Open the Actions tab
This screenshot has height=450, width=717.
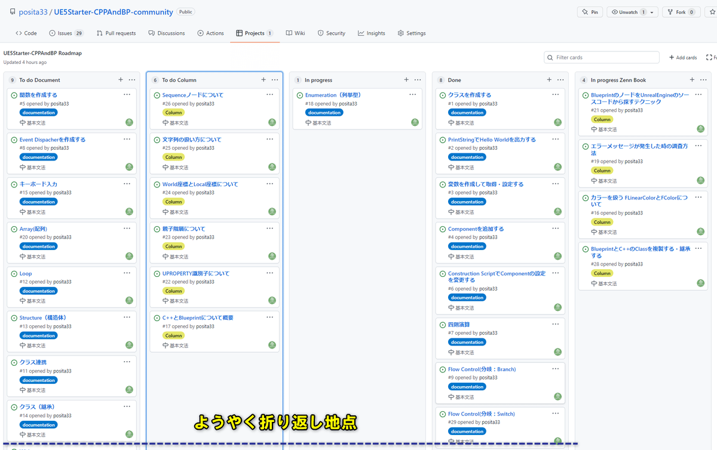click(x=210, y=33)
